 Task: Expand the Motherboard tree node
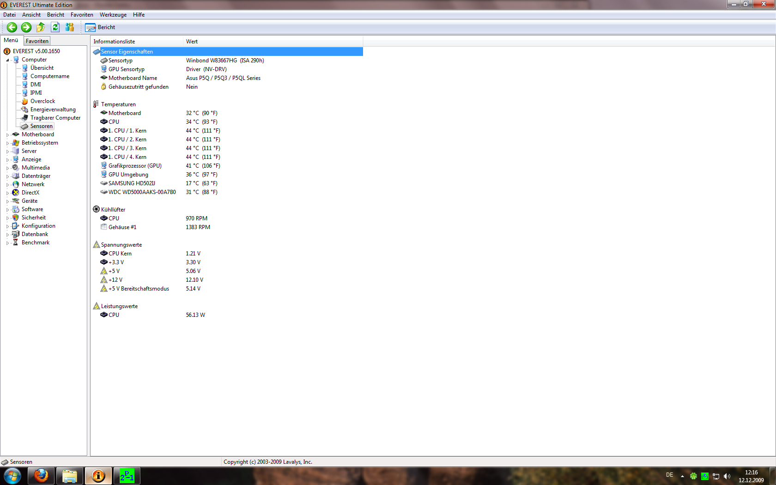coord(7,135)
